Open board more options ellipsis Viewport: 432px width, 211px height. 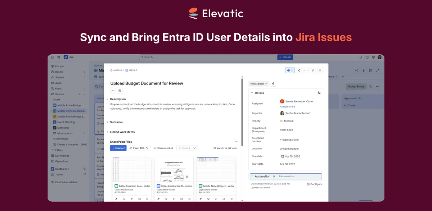(377, 86)
